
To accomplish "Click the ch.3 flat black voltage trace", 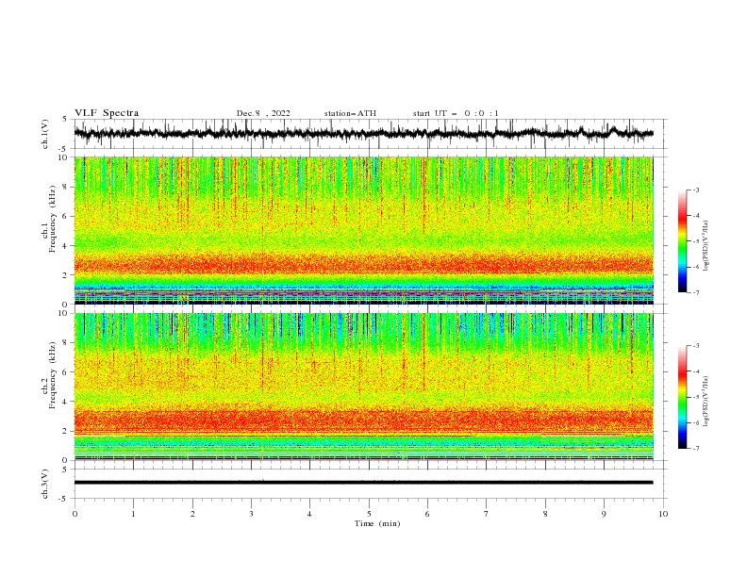I will click(363, 483).
